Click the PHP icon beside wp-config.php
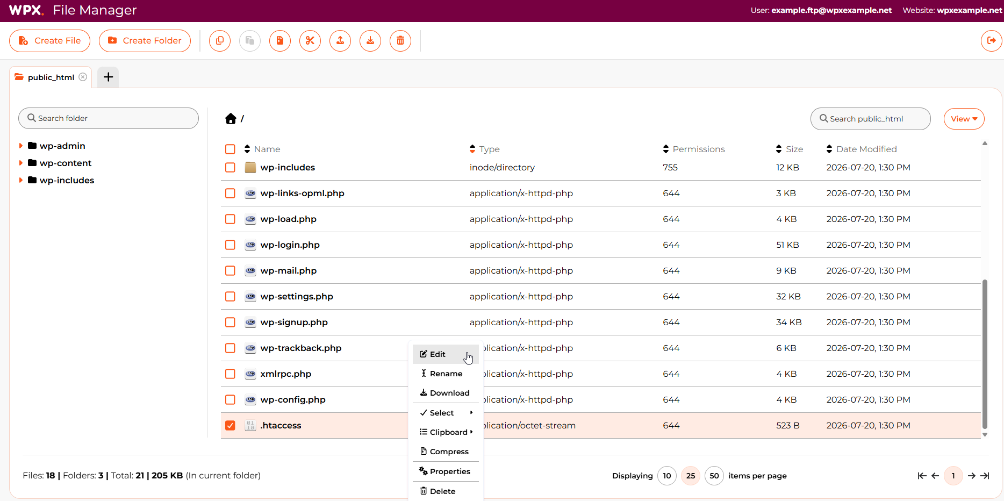The width and height of the screenshot is (1004, 501). click(x=250, y=400)
